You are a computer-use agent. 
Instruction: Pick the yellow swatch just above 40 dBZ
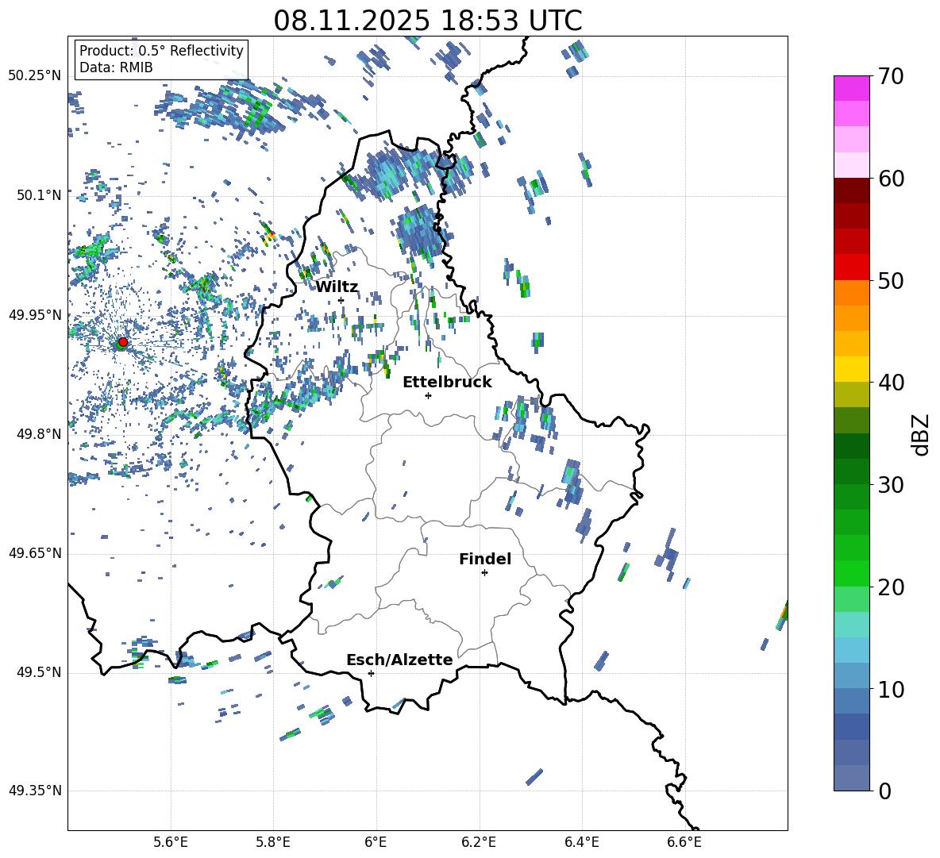852,369
